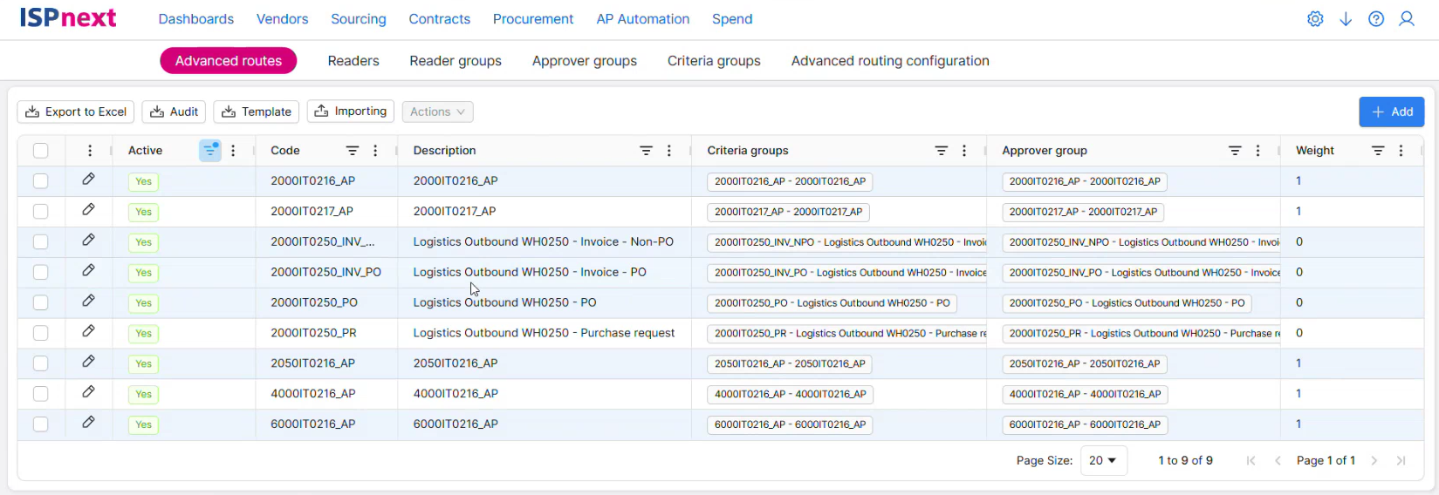Select checkbox for row 6000IT0216_AP
The width and height of the screenshot is (1439, 495).
click(x=41, y=424)
